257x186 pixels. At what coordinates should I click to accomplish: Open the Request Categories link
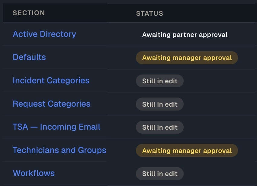[x=52, y=104]
